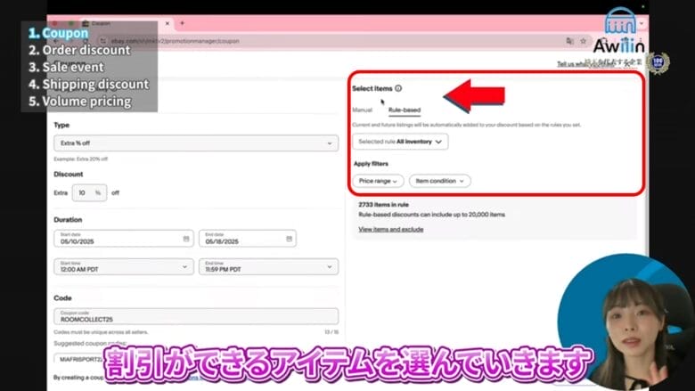Viewport: 695px width, 391px height.
Task: Click the bookmark star in address bar
Action: (x=583, y=41)
